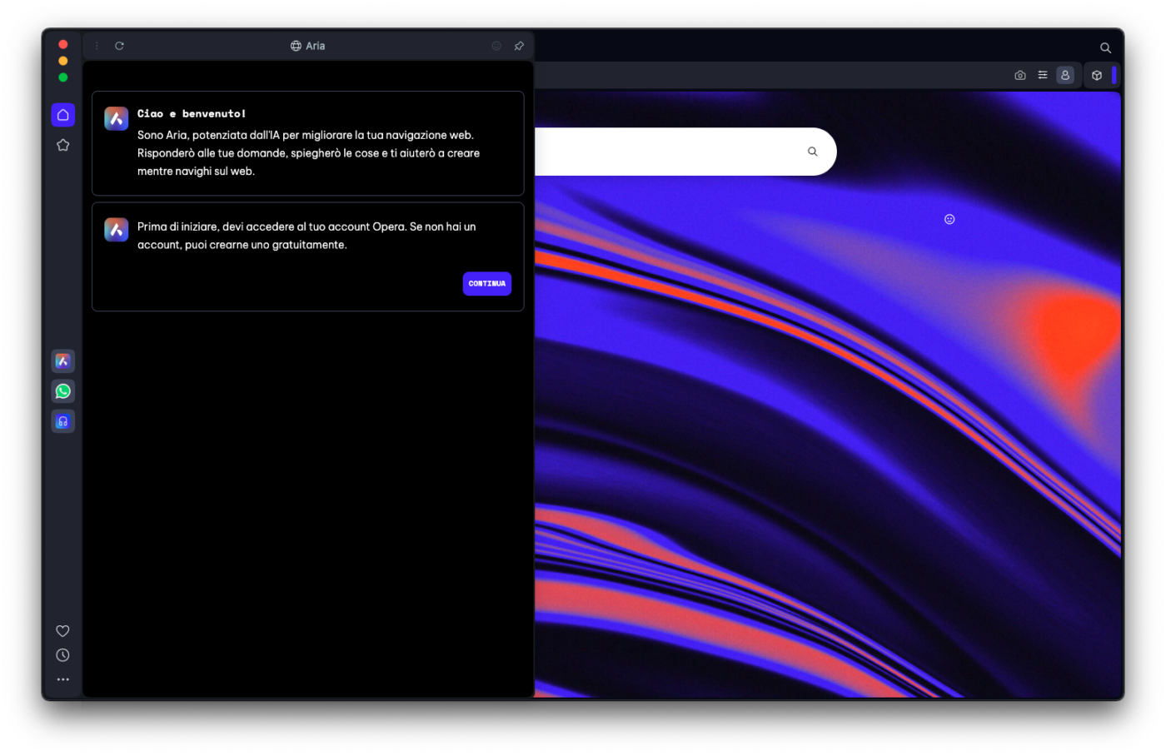Reload the Aria panel
Image resolution: width=1166 pixels, height=756 pixels.
click(119, 46)
